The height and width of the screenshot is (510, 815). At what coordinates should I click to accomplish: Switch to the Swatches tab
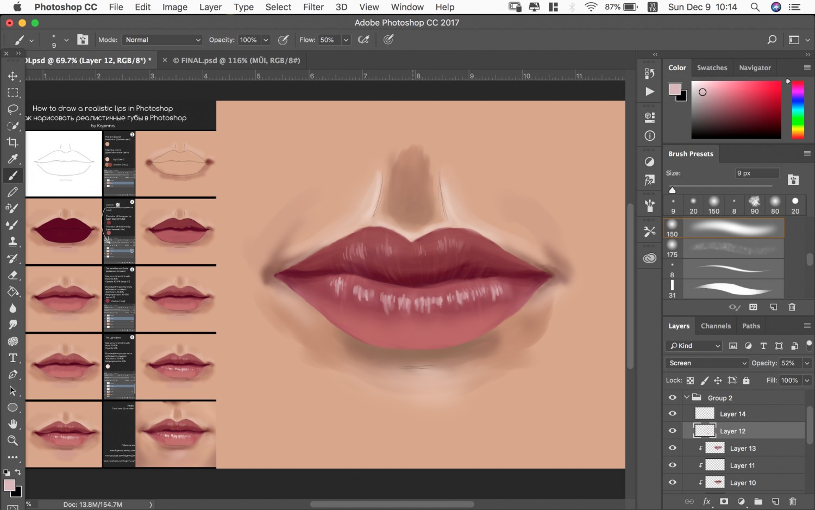pyautogui.click(x=712, y=68)
